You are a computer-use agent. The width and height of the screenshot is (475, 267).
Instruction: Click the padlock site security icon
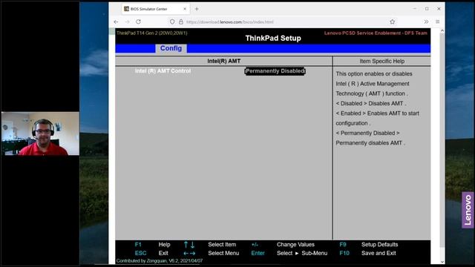point(181,22)
